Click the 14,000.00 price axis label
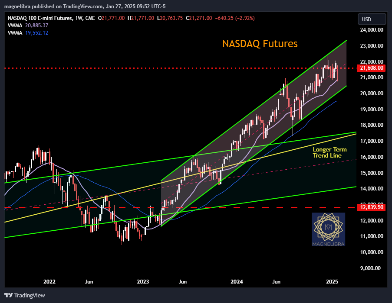This screenshot has width=392, height=303. pos(372,188)
